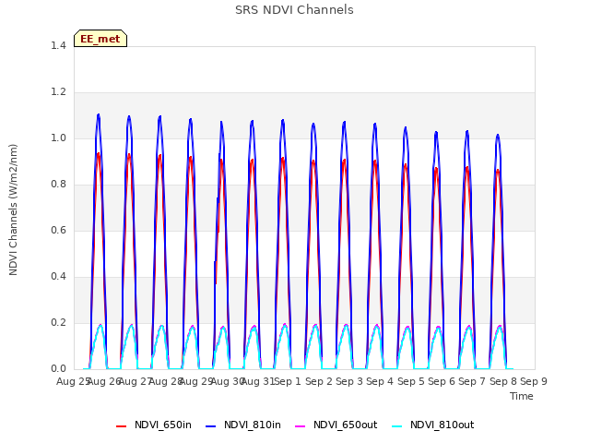This screenshot has height=443, width=590.
Task: Click the Sep 5 x-axis date label
Action: 411,381
